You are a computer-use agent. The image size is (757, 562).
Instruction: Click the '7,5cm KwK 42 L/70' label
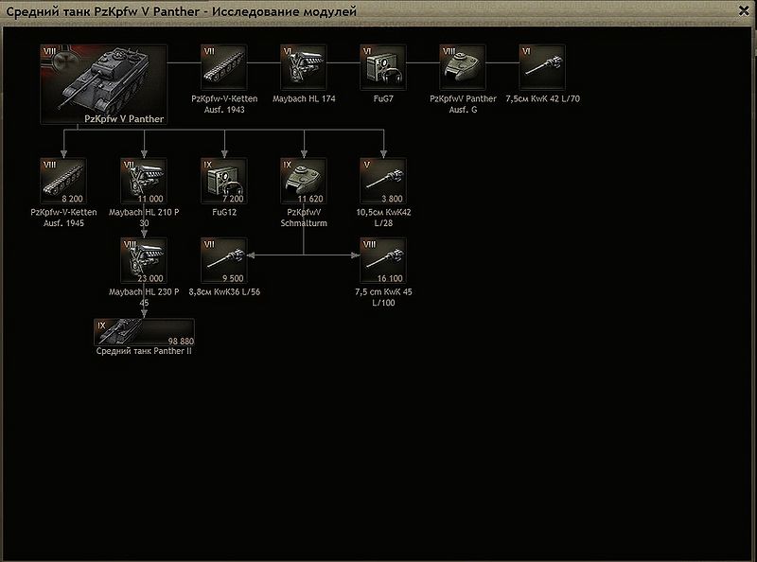pos(542,98)
